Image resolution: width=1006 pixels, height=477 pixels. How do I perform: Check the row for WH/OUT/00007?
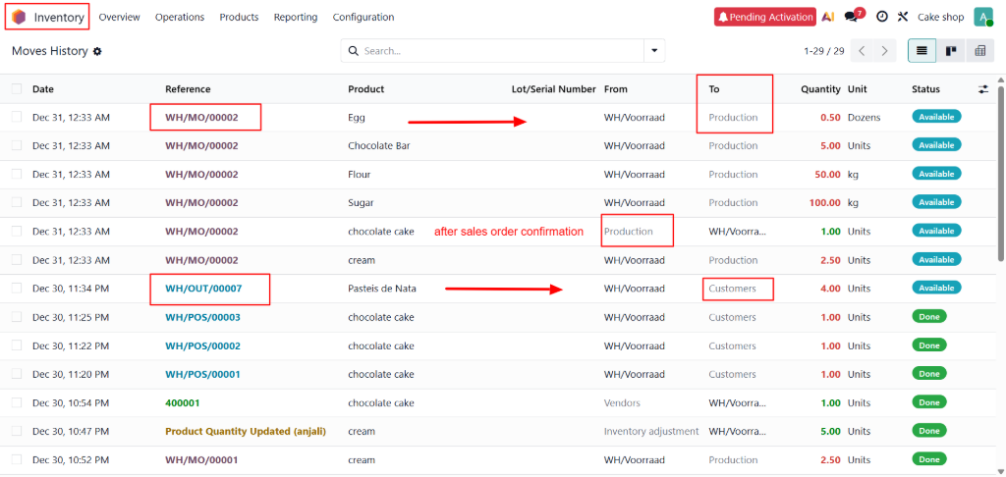coord(17,289)
